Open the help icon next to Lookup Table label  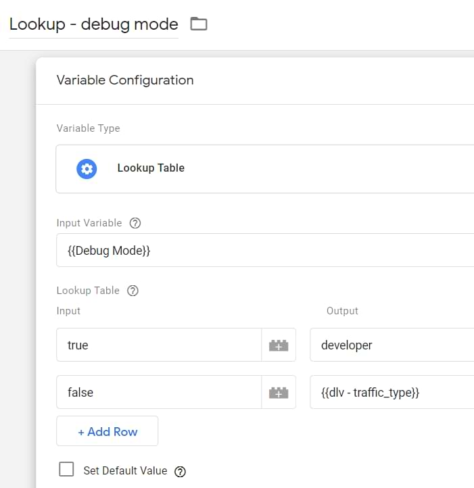point(133,291)
